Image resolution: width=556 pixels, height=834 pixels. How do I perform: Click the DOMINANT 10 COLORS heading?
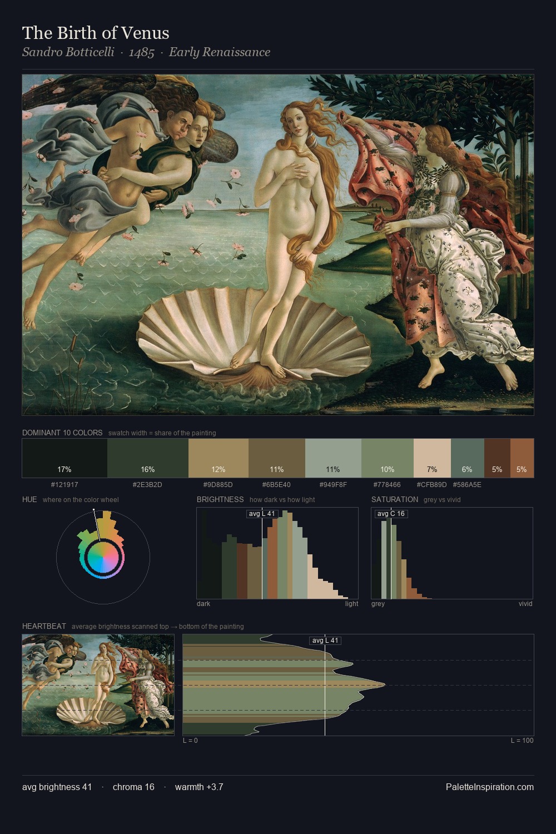click(62, 433)
